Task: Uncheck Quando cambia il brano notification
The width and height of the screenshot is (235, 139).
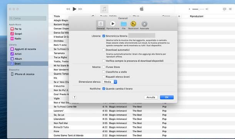Action: pyautogui.click(x=104, y=89)
